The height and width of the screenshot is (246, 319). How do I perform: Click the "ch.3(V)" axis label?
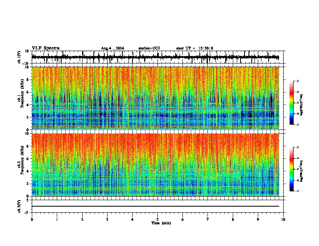click(x=19, y=206)
